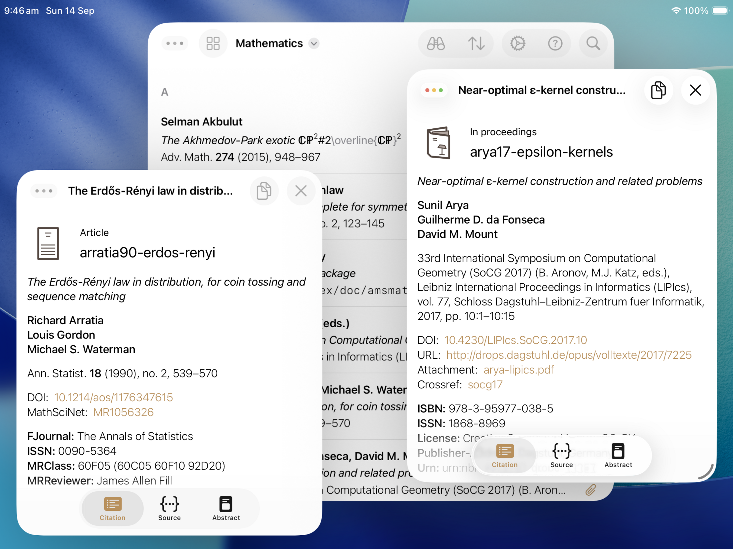This screenshot has width=733, height=549.
Task: Open MathSciNet link MR1056326
Action: 123,412
